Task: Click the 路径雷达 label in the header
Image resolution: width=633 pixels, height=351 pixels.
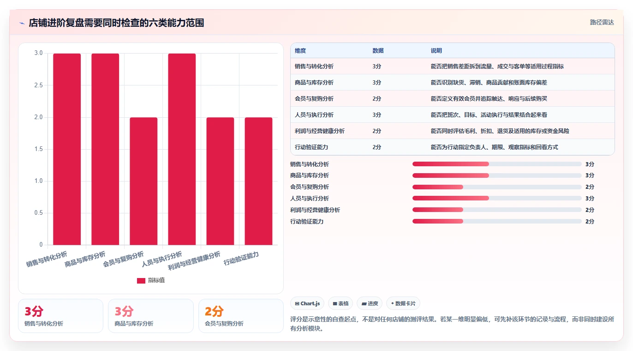Action: tap(602, 22)
